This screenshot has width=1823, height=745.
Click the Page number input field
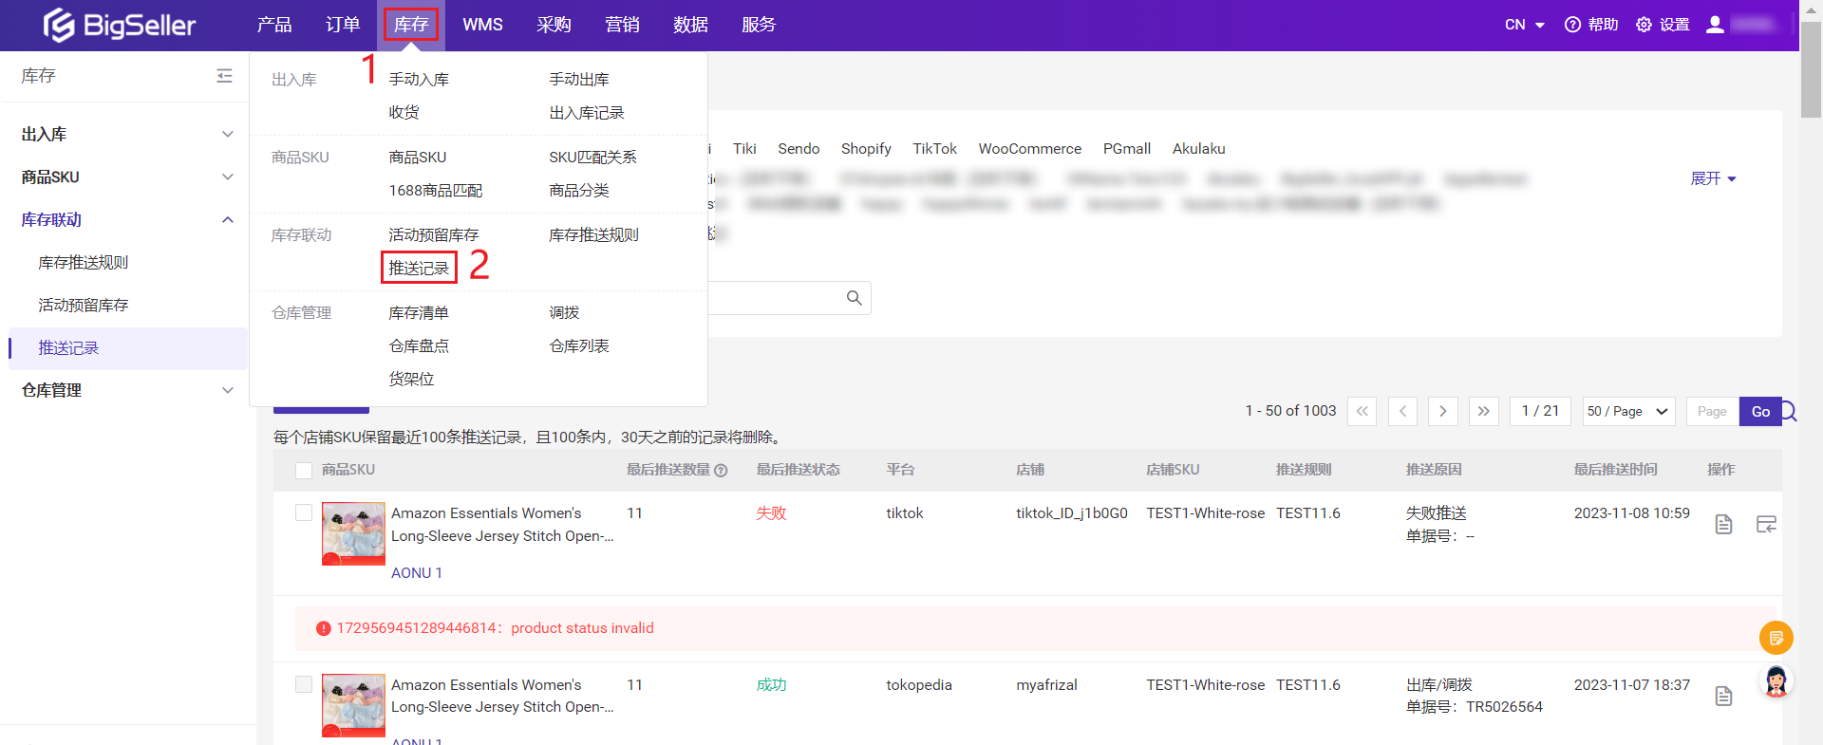pyautogui.click(x=1713, y=411)
